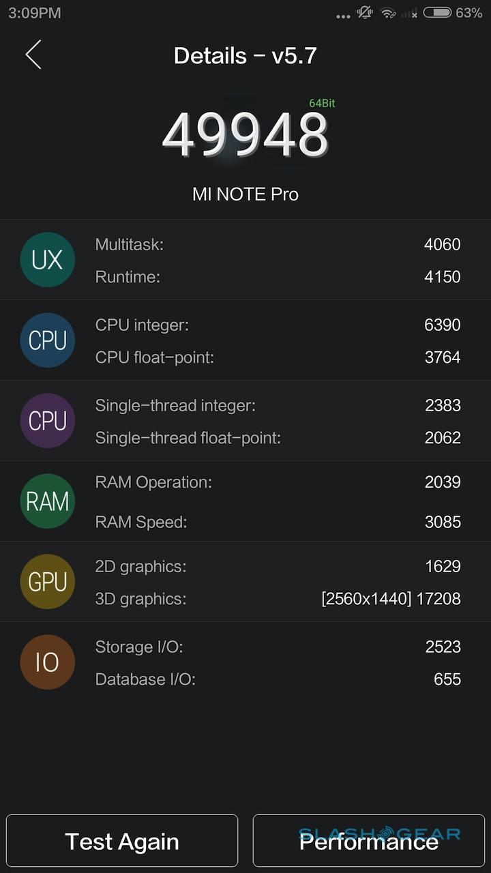Tap the blue CPU category icon

point(47,340)
